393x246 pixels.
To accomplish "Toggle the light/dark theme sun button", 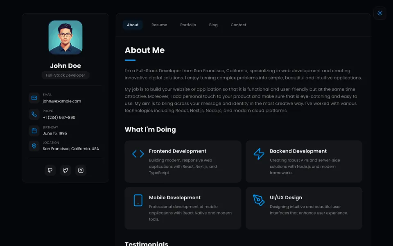I will pyautogui.click(x=380, y=13).
